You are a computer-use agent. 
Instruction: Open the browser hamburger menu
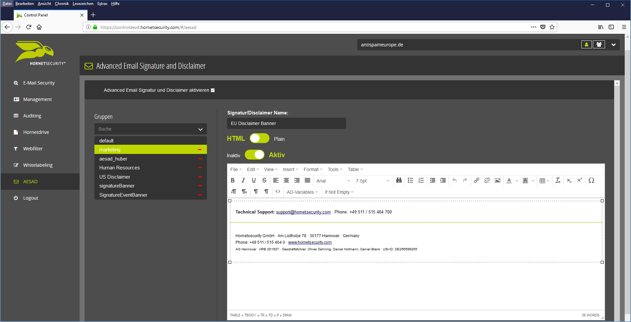pos(624,27)
